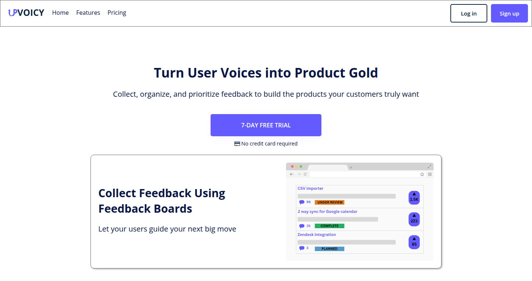532x281 pixels.
Task: Click comment bubble icon with 3 comments
Action: pyautogui.click(x=302, y=248)
